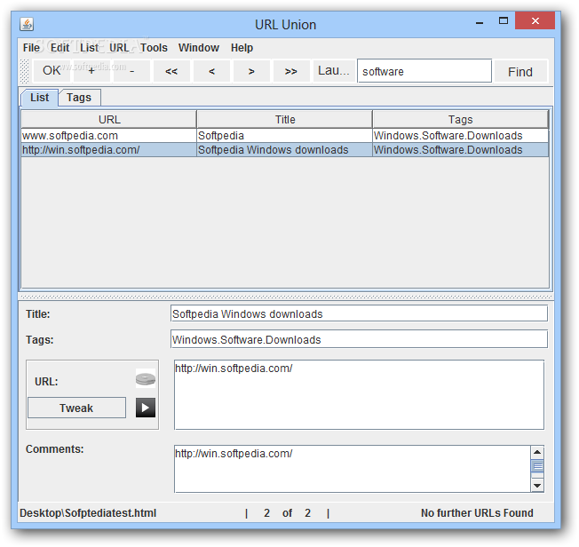This screenshot has width=579, height=547.
Task: Open the List menu
Action: 90,48
